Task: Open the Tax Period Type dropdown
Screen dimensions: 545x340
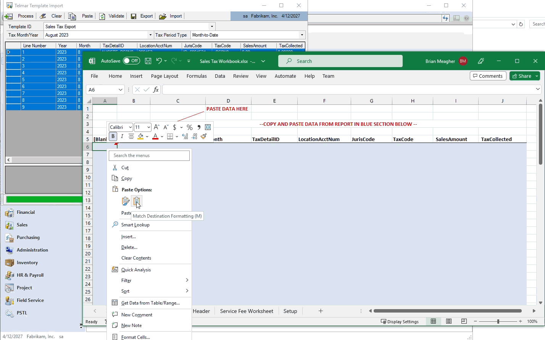Action: (x=301, y=35)
